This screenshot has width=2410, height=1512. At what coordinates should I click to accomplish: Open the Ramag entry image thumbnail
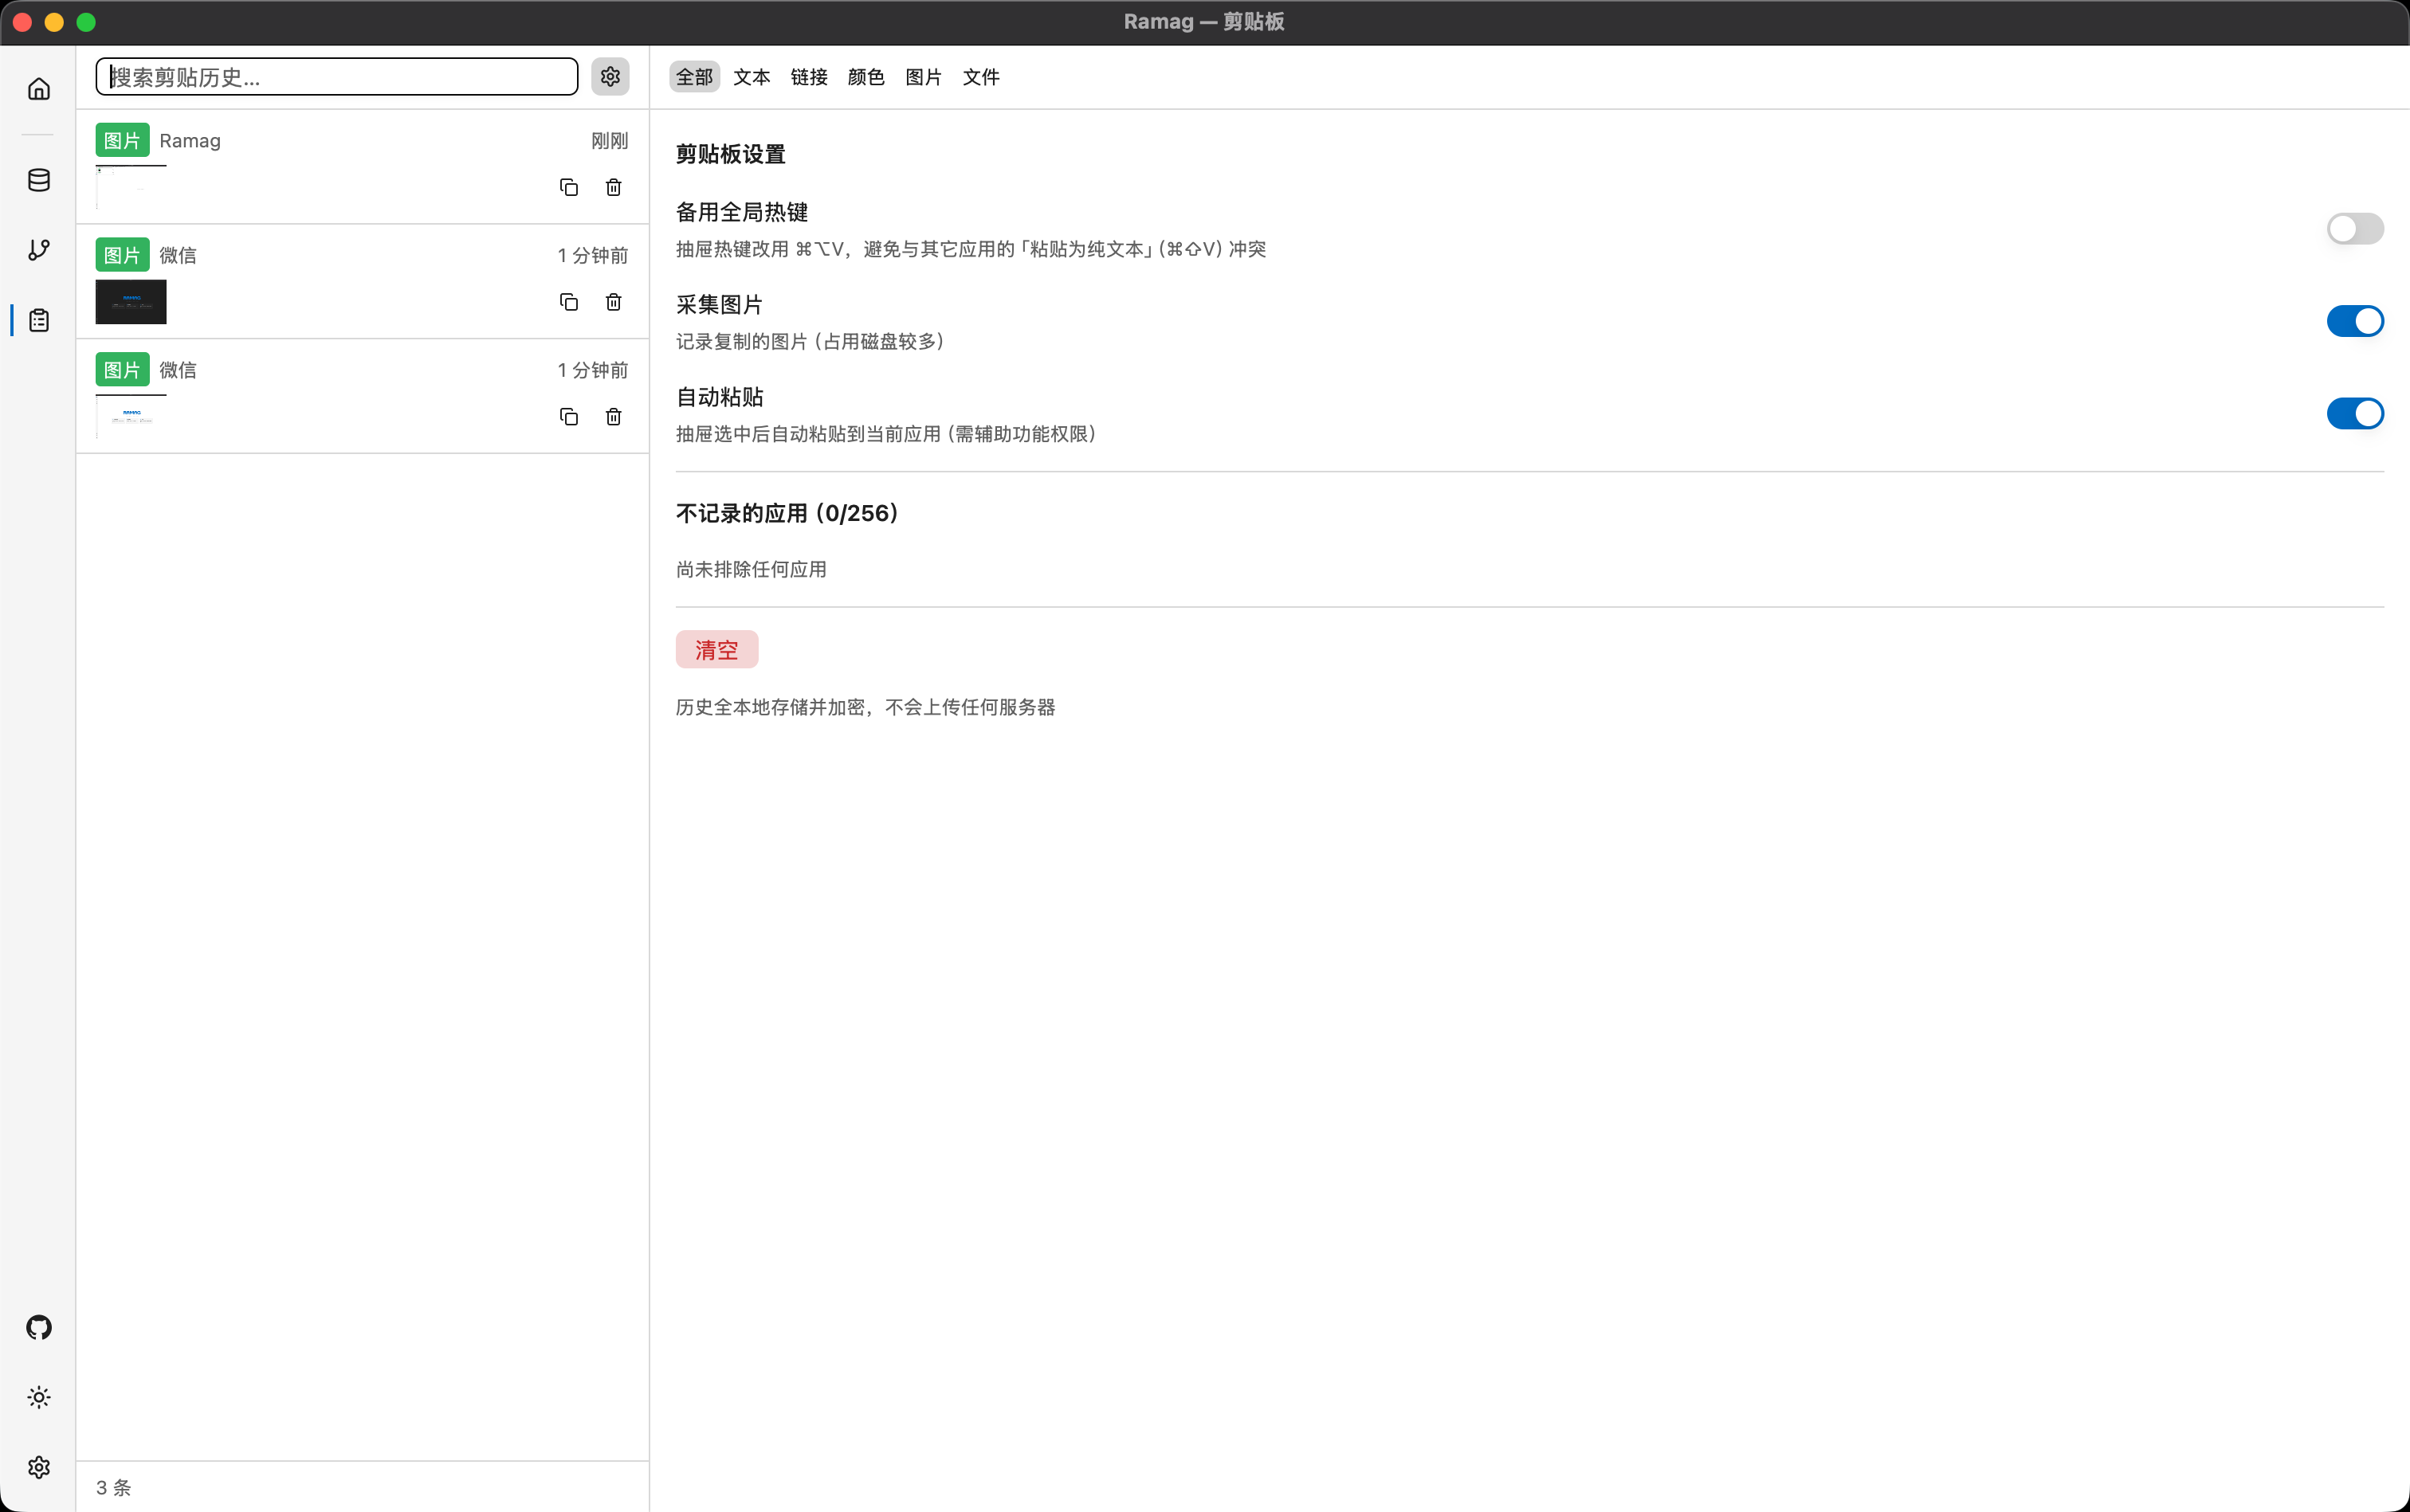coord(131,187)
